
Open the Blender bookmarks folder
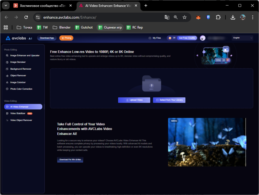click(62, 27)
